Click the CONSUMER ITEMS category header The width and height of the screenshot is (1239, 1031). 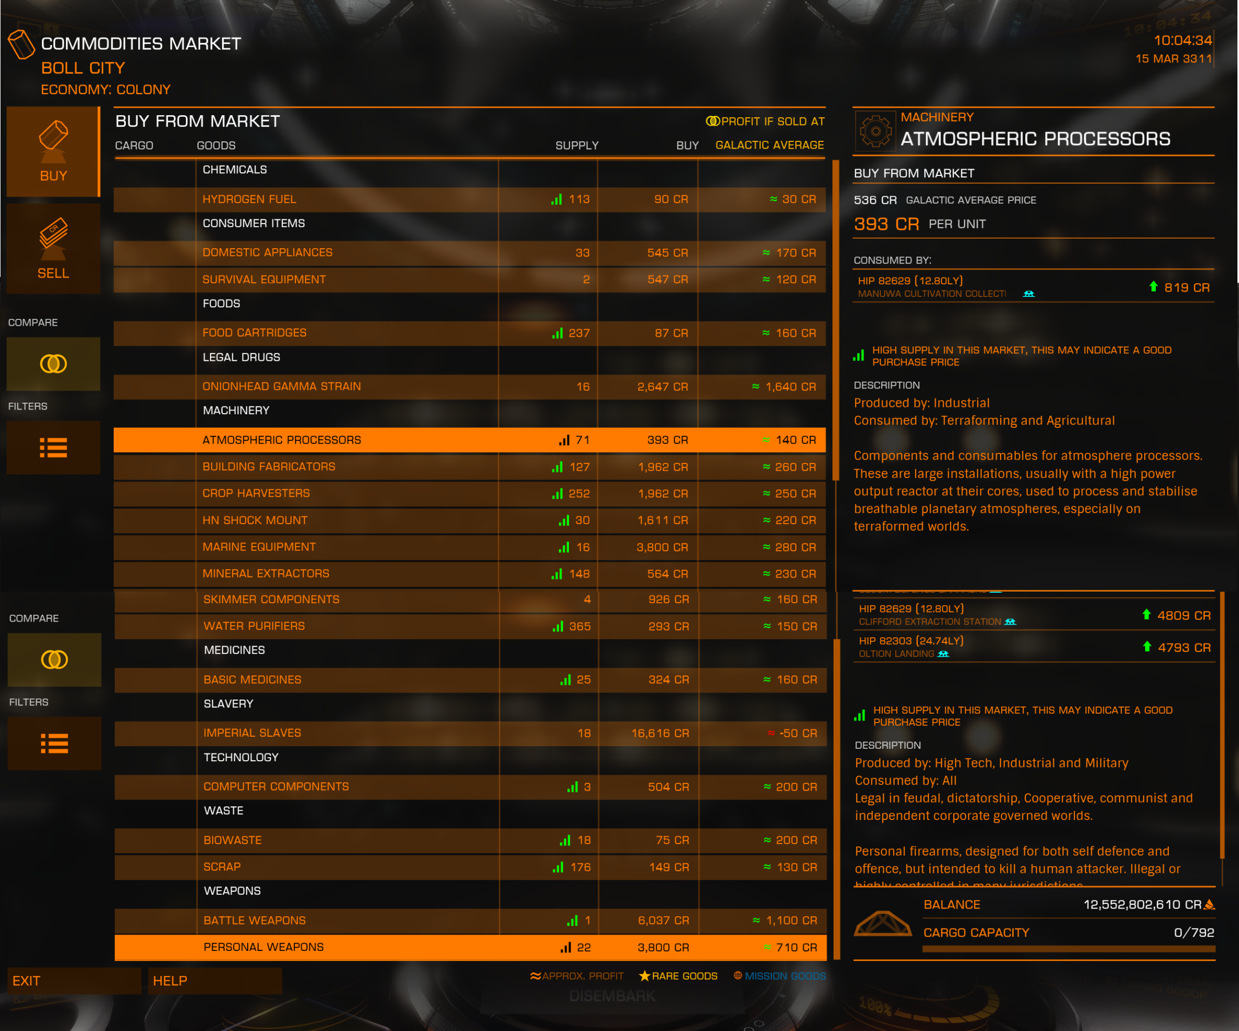(x=254, y=224)
